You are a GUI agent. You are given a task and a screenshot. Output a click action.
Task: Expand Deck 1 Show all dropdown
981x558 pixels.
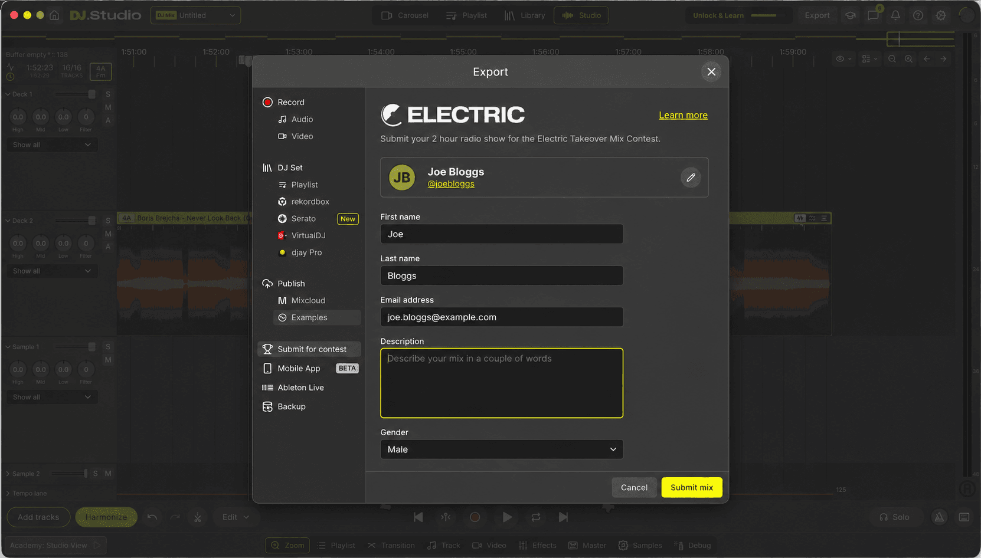coord(52,145)
